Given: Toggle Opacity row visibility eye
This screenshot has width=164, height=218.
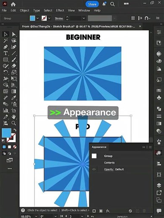Looking at the screenshot, I should (94, 169).
